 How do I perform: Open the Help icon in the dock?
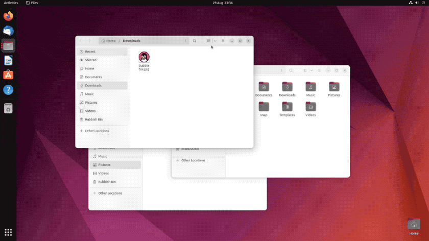pos(8,90)
